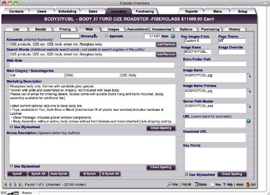270x195 pixels.
Task: Click the Find magnifier in bottom bar
Action: pos(169,185)
